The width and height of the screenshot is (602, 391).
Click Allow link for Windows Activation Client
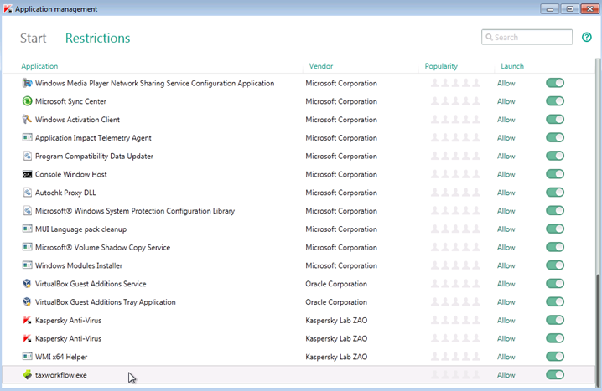coord(506,119)
